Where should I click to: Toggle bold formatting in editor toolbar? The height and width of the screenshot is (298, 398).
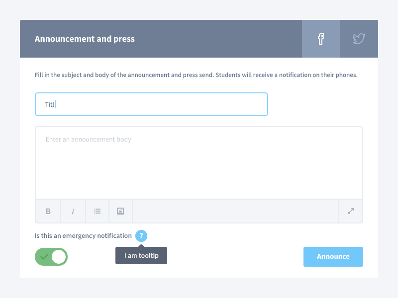(48, 211)
